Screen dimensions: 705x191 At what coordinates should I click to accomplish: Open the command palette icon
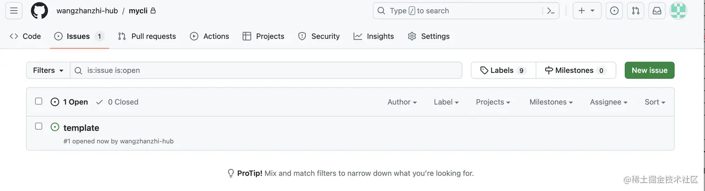click(551, 11)
